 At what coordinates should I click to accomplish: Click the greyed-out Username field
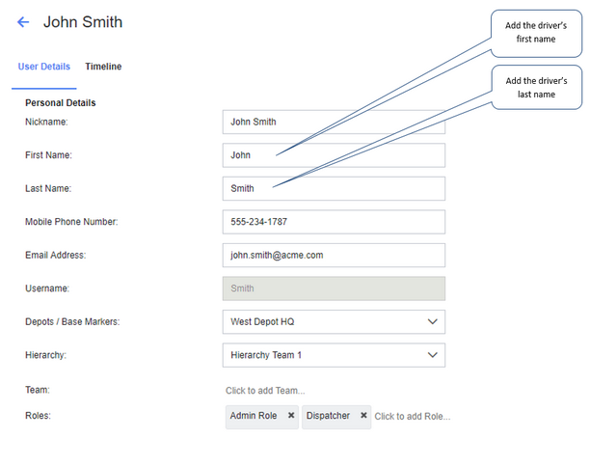point(334,288)
